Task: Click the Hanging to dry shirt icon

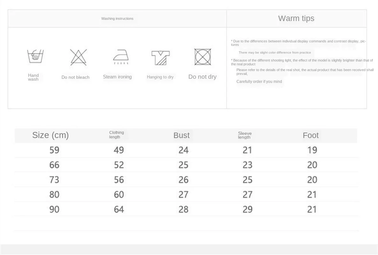Action: (x=160, y=58)
